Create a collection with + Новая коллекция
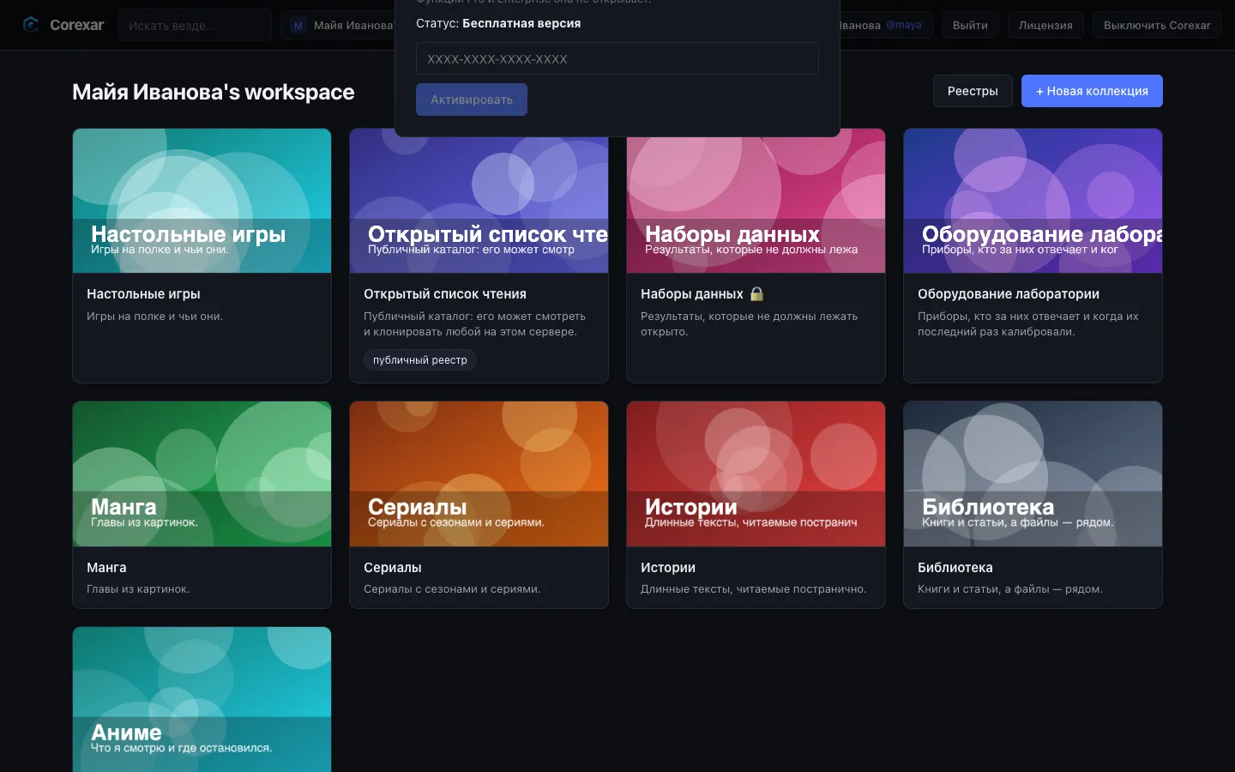 coord(1092,91)
